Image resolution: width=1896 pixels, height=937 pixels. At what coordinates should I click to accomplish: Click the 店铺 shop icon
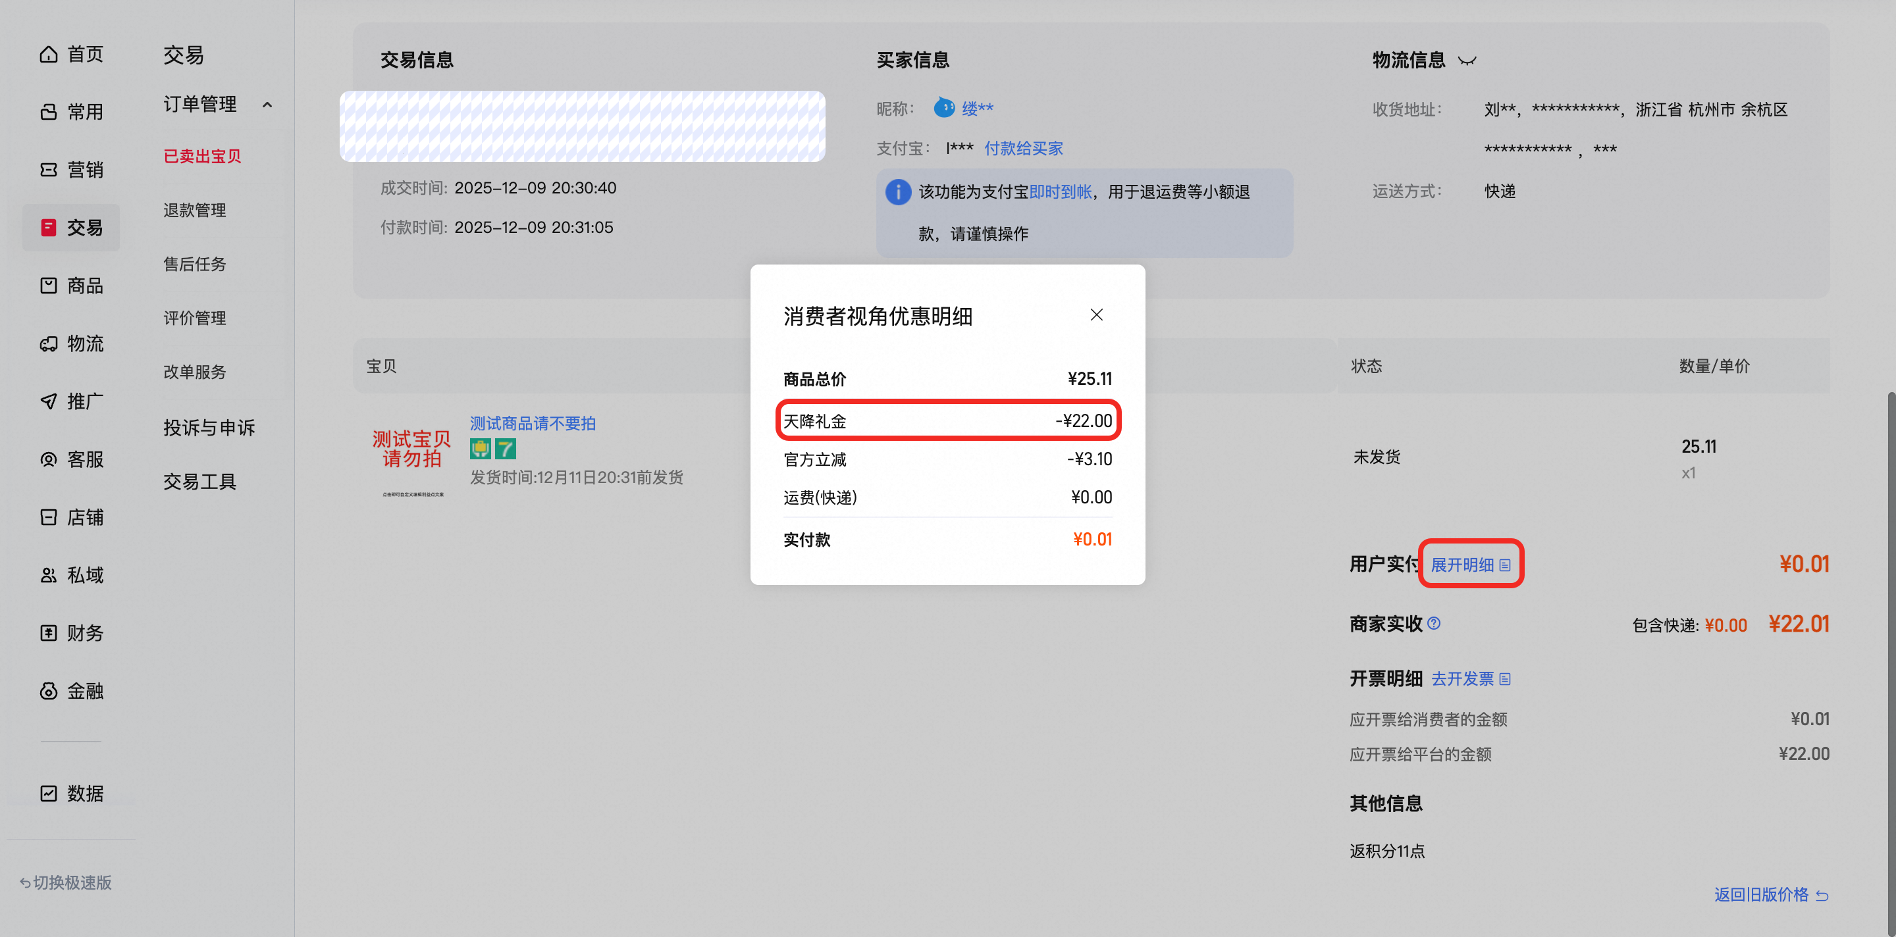[49, 517]
